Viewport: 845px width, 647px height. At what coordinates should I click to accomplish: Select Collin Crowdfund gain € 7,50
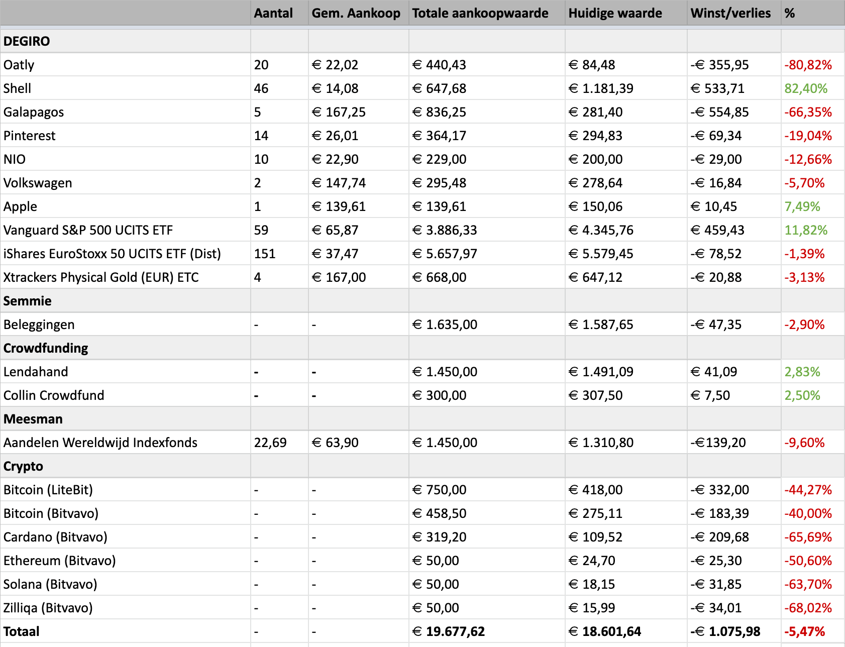point(734,395)
